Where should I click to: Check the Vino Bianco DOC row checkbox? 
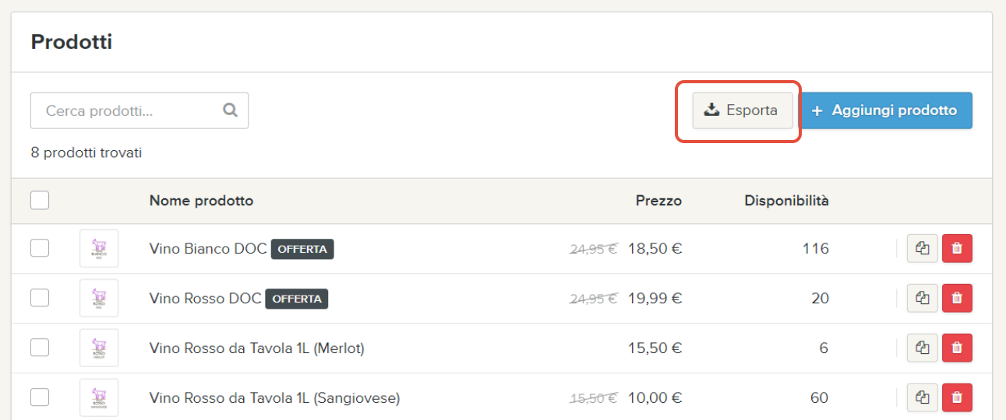pos(40,248)
